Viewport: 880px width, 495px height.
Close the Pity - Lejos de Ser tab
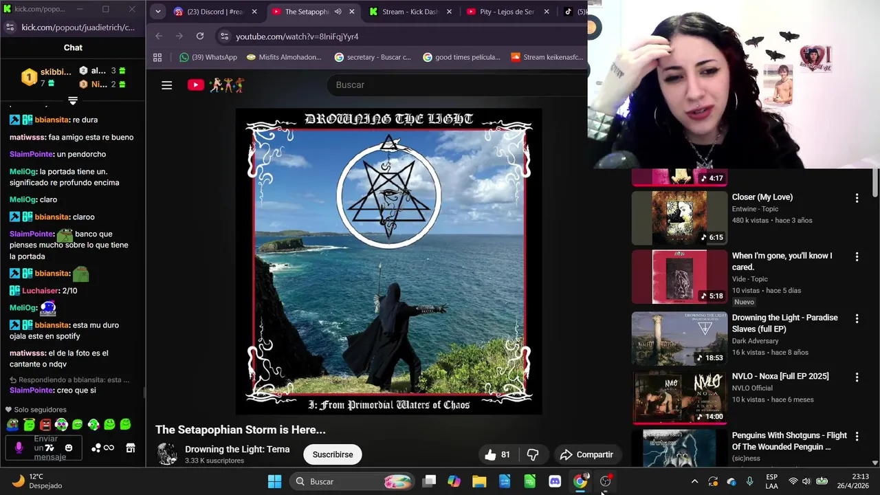547,12
